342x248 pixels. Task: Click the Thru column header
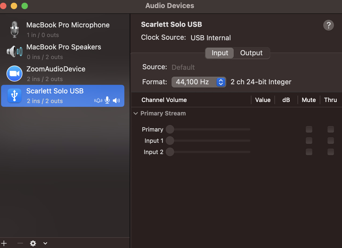click(330, 100)
